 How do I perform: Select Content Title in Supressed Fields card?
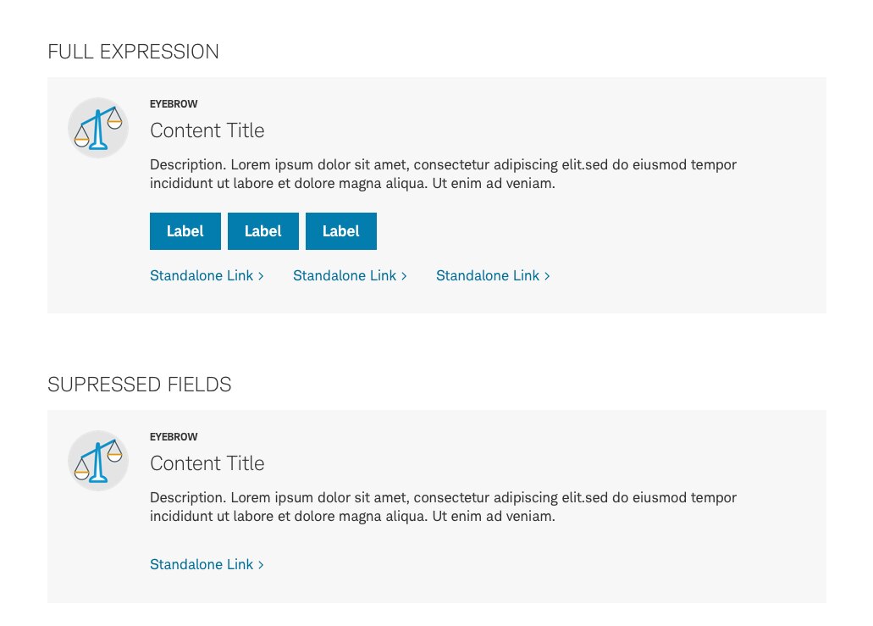coord(207,463)
